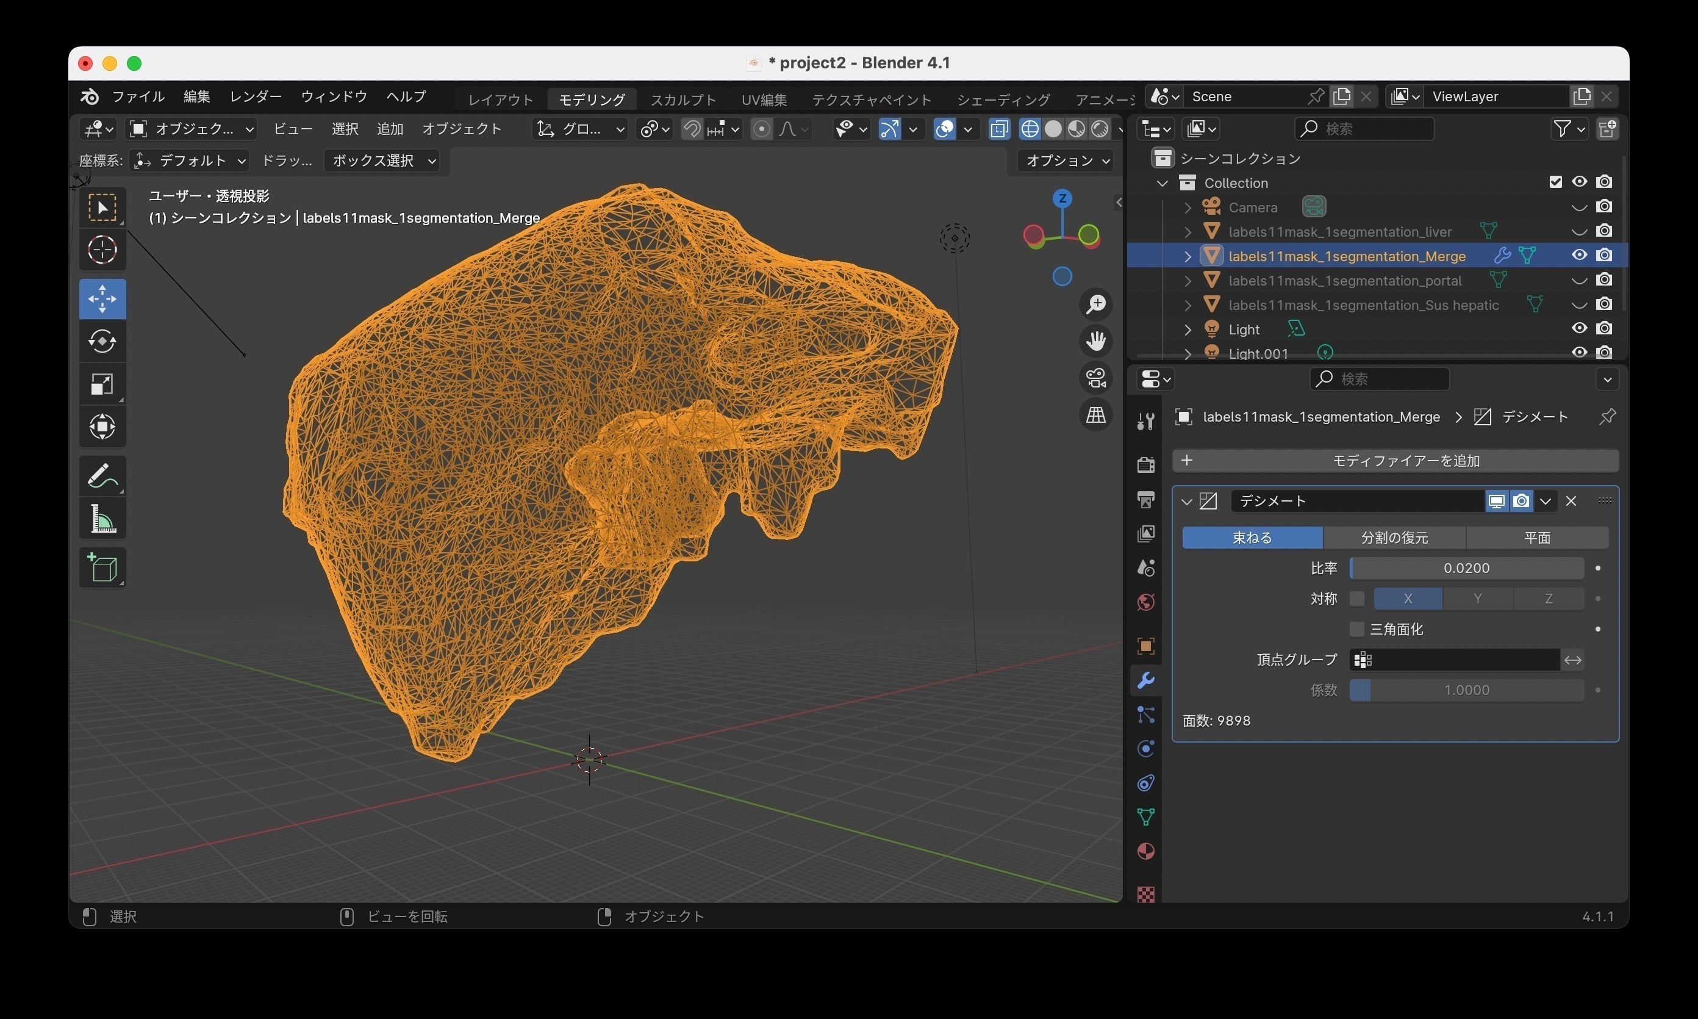The height and width of the screenshot is (1019, 1698).
Task: Toggle camera view in viewport
Action: (1095, 378)
